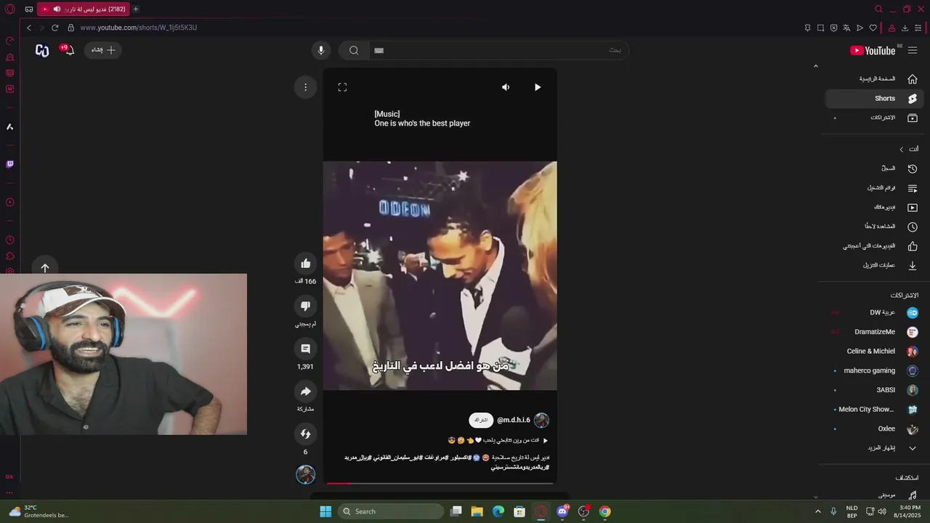Open a new browser tab with plus
The width and height of the screenshot is (930, 523).
tap(135, 9)
